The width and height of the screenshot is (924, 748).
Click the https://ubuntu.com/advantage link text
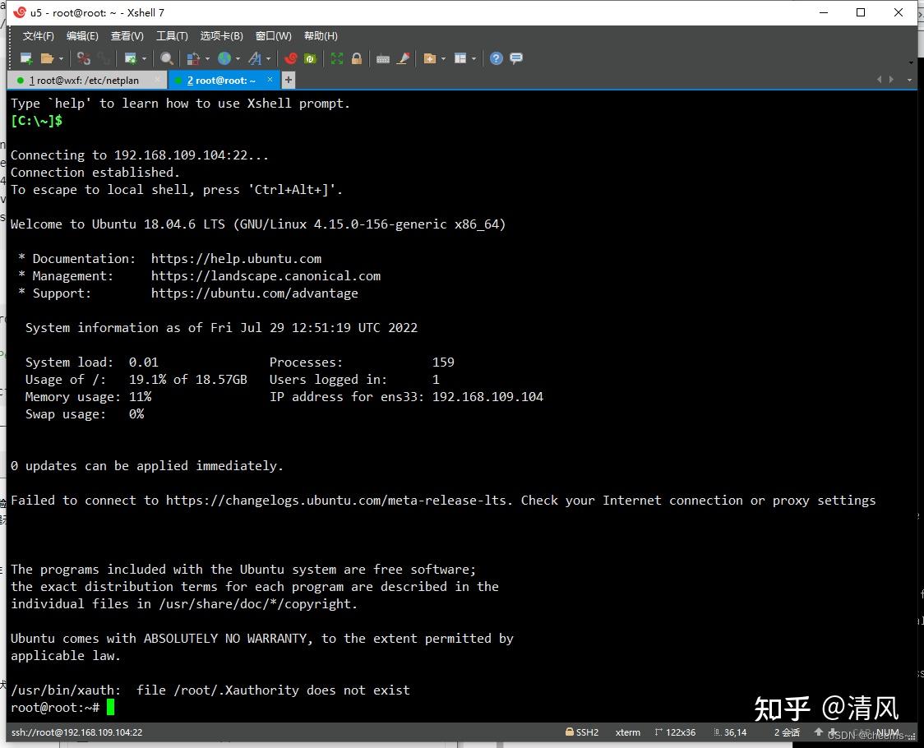(x=255, y=293)
